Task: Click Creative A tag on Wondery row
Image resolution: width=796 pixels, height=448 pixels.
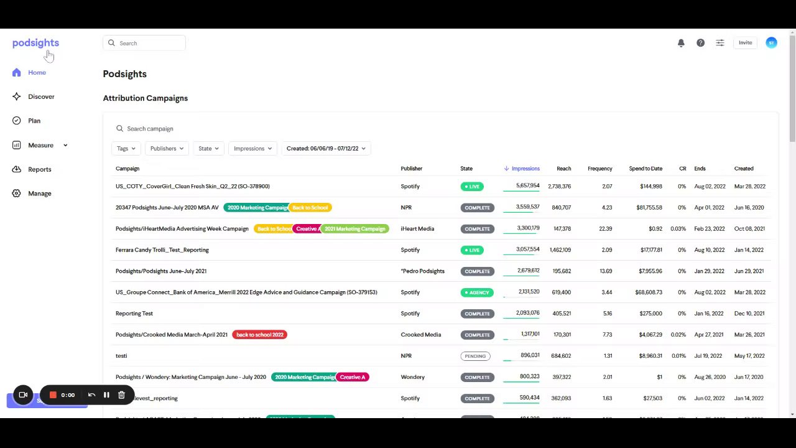Action: (x=353, y=377)
